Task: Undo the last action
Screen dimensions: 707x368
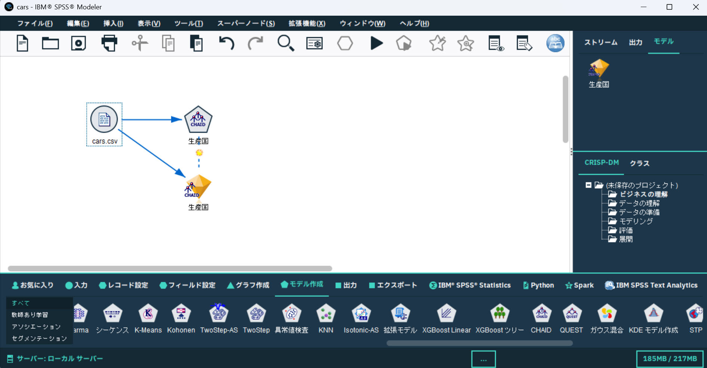Action: (226, 43)
